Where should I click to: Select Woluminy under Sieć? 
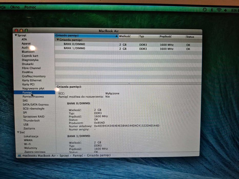31,148
